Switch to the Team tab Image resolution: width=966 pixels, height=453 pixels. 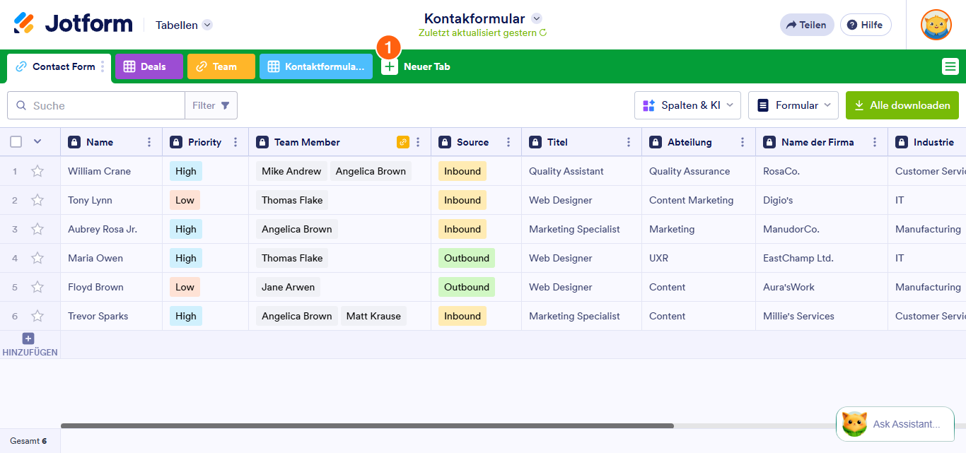click(x=221, y=66)
